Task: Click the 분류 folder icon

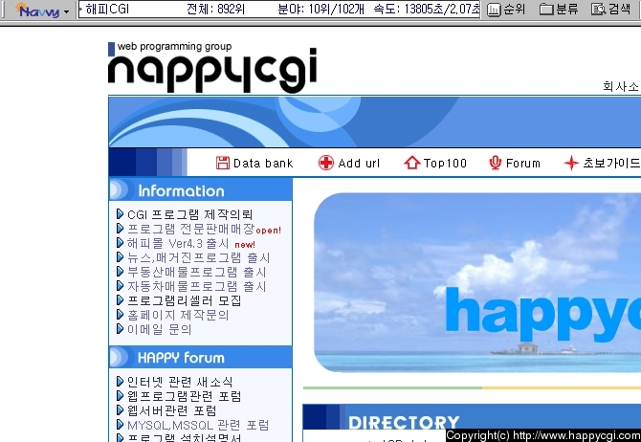Action: tap(546, 9)
